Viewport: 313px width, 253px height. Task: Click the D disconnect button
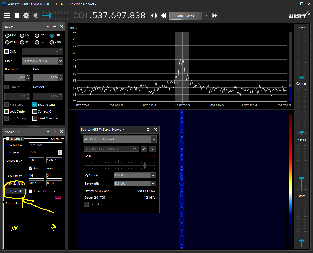point(144,149)
